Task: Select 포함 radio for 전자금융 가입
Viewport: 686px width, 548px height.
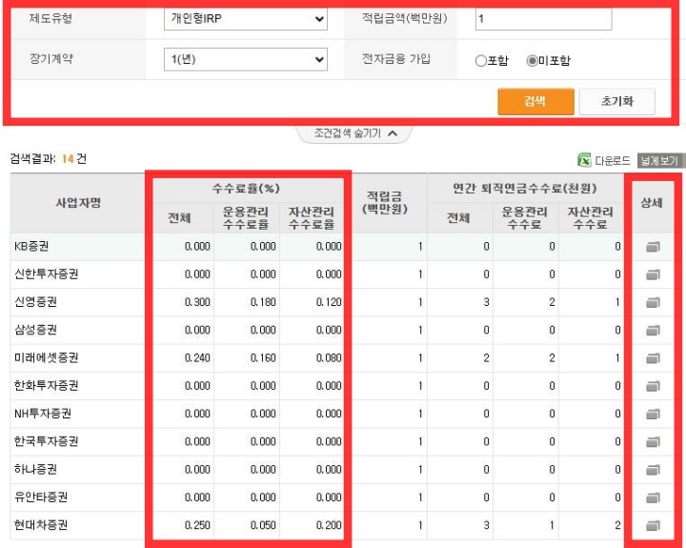Action: pos(481,61)
